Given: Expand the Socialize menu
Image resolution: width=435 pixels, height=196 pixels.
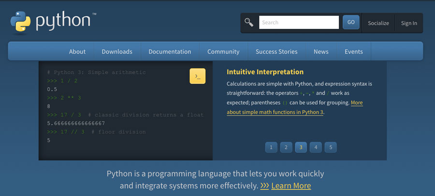Looking at the screenshot, I should tap(378, 23).
